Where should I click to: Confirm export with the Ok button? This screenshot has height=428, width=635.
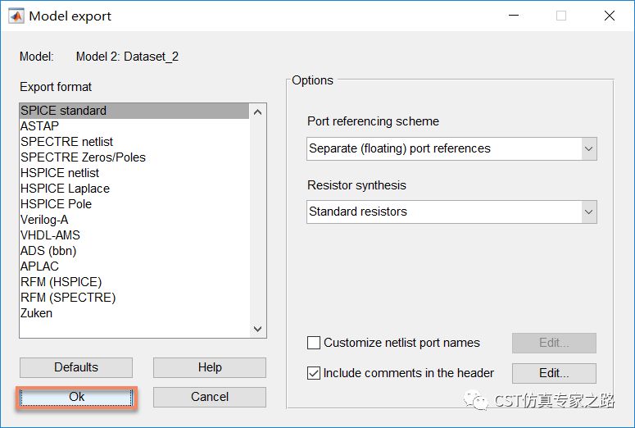tap(76, 397)
